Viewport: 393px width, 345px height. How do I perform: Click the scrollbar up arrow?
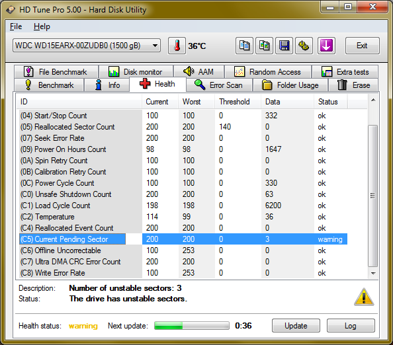click(373, 100)
